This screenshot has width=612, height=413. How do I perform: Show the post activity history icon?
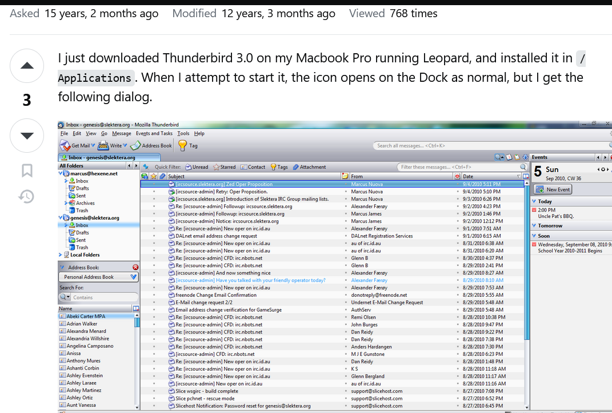(x=27, y=197)
